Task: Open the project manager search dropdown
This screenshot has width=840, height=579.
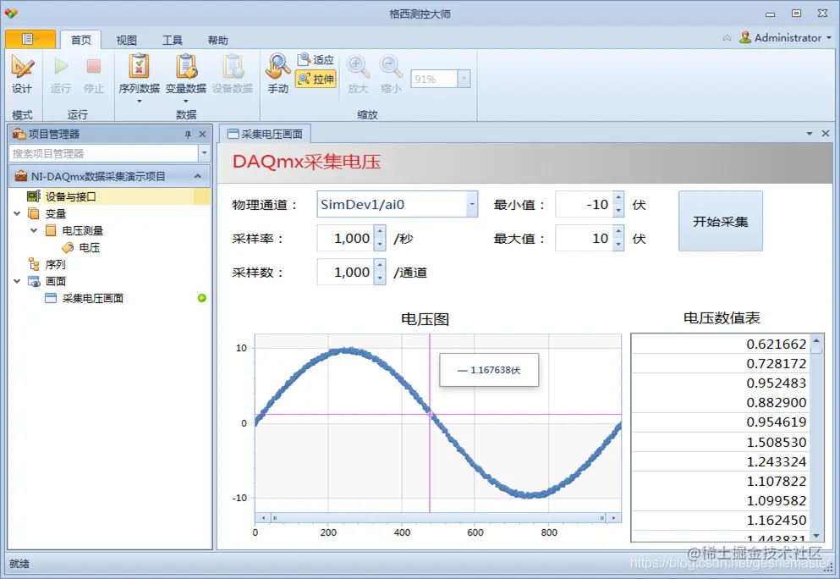Action: click(204, 154)
